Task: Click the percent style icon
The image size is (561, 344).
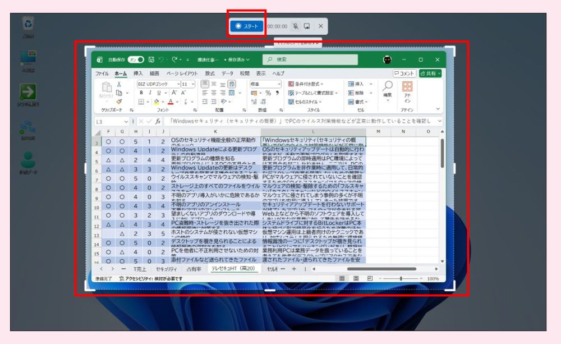Action: pyautogui.click(x=268, y=93)
